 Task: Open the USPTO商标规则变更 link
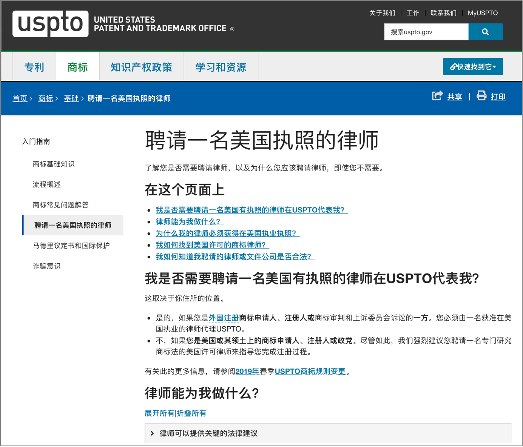(310, 372)
